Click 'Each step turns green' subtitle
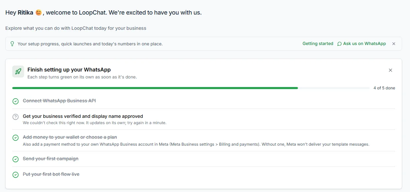410x192 pixels. click(x=82, y=77)
